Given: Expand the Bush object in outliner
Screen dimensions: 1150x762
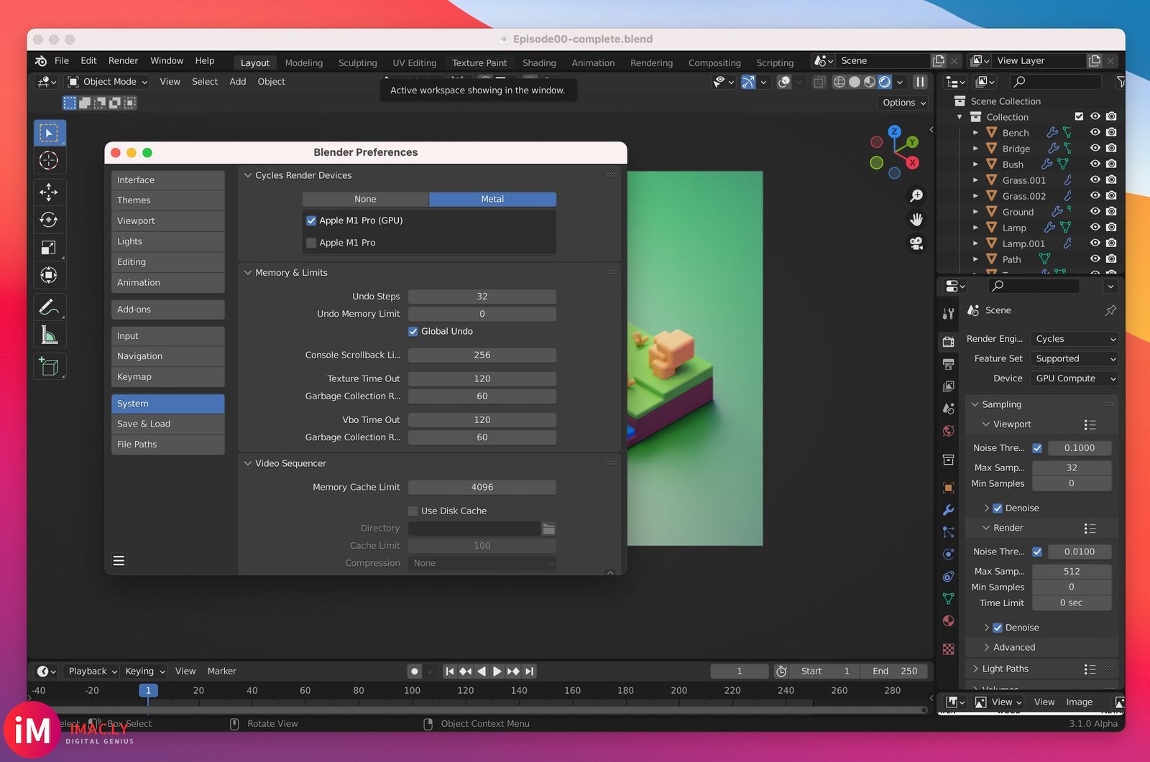Looking at the screenshot, I should tap(975, 164).
